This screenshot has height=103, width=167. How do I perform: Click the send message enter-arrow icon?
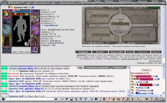click(x=56, y=99)
